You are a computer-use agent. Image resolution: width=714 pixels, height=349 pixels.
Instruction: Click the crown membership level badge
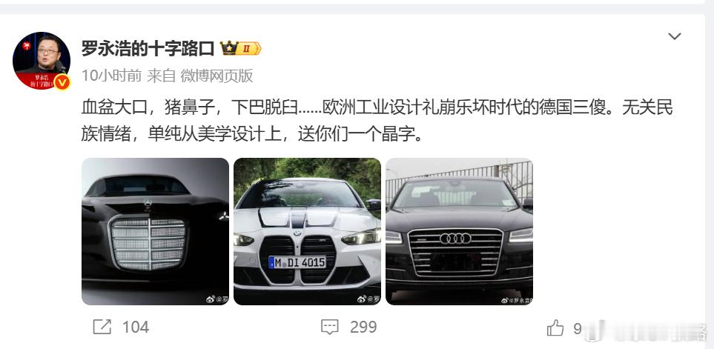240,48
